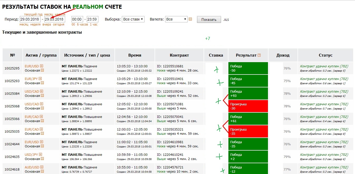Choose the 1 час time shortcut

tap(94, 24)
